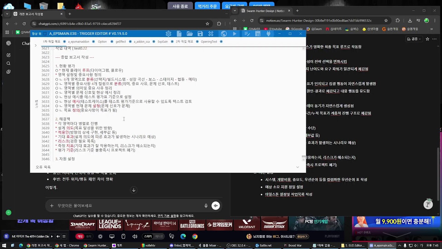Toggle the always-on-top checkbox in Trigger Editor

click(45, 34)
